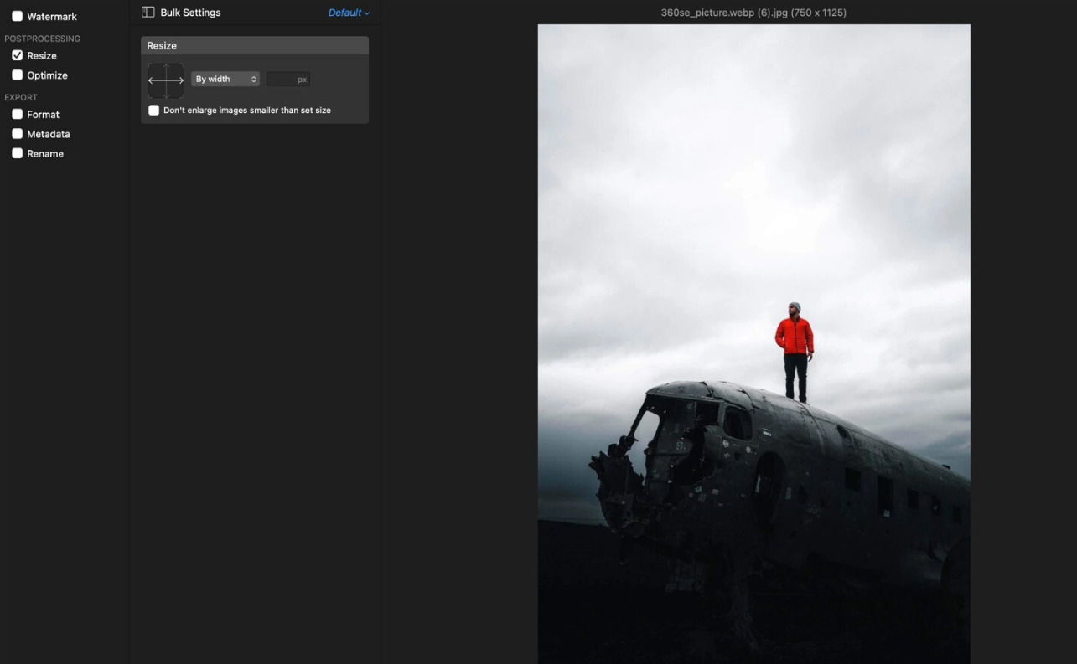The height and width of the screenshot is (664, 1077).
Task: Uncheck the Resize postprocessing option
Action: click(17, 55)
